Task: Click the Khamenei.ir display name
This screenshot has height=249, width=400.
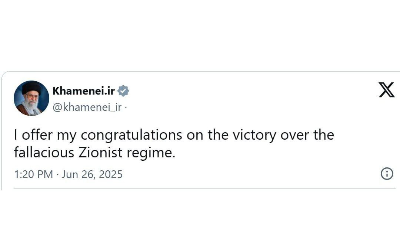Action: (84, 91)
